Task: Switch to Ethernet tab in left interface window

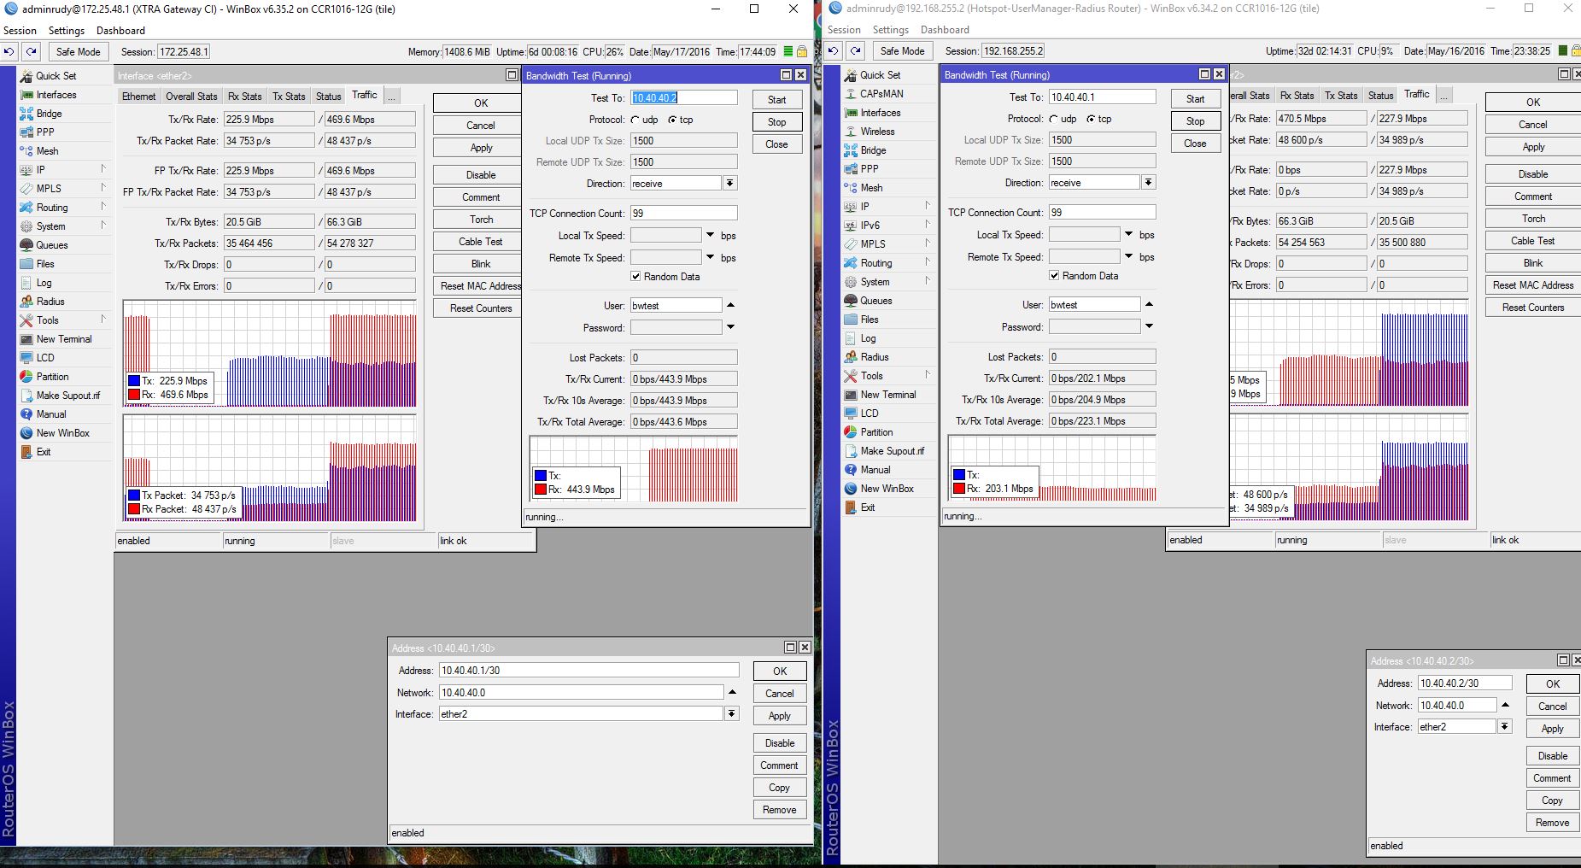Action: click(x=138, y=97)
